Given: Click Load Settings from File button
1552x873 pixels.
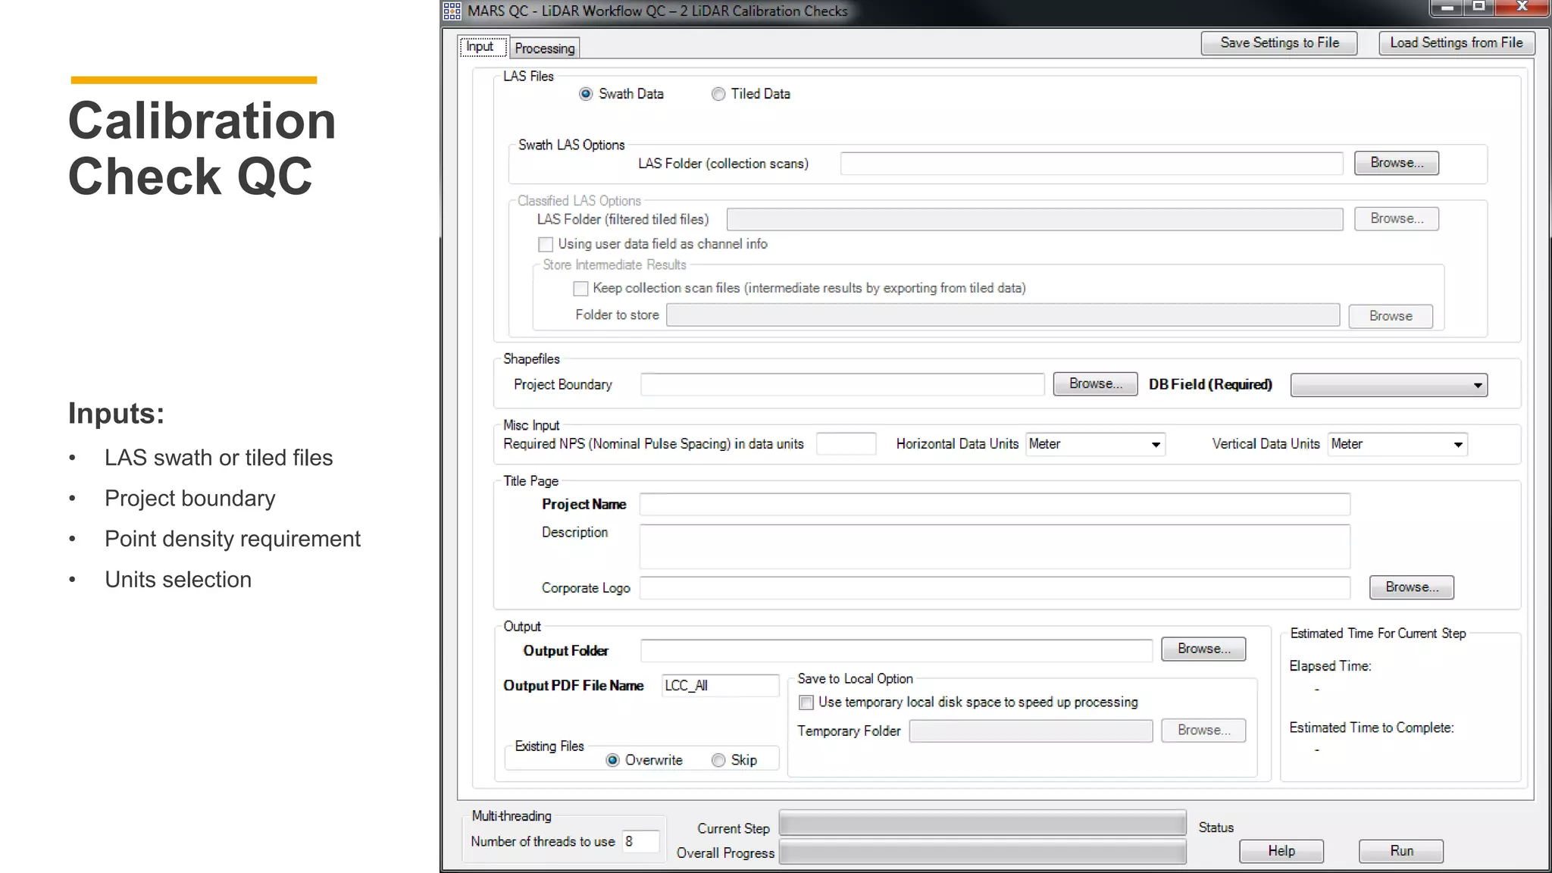Looking at the screenshot, I should tap(1456, 43).
